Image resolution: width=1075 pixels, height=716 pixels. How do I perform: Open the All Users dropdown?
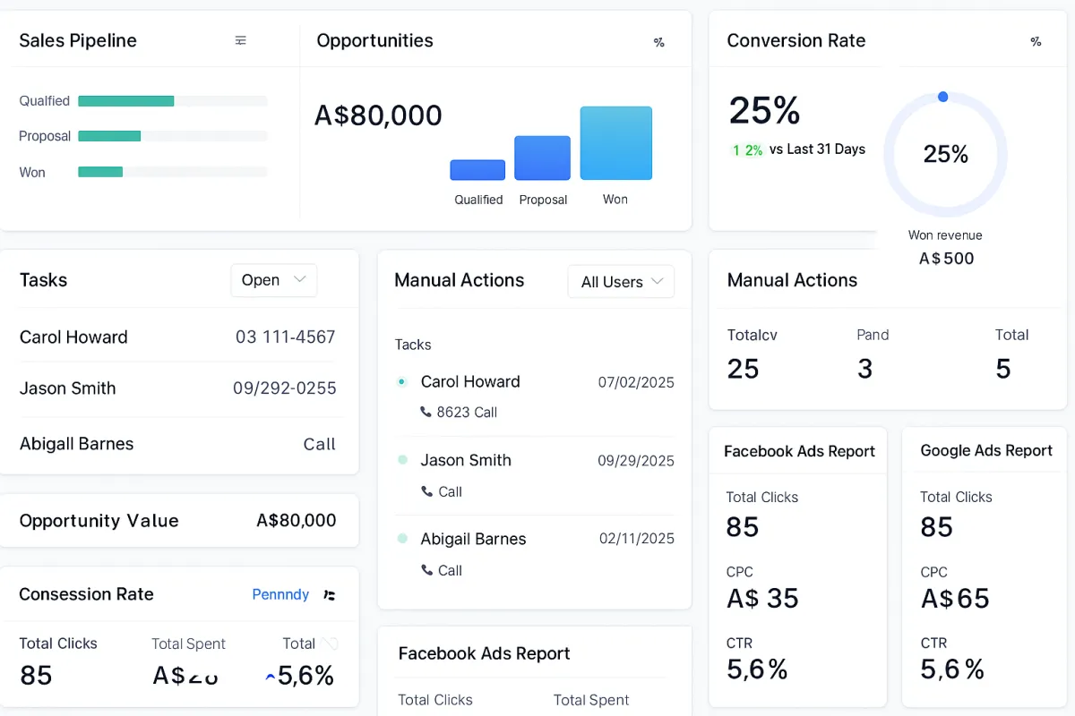tap(621, 282)
